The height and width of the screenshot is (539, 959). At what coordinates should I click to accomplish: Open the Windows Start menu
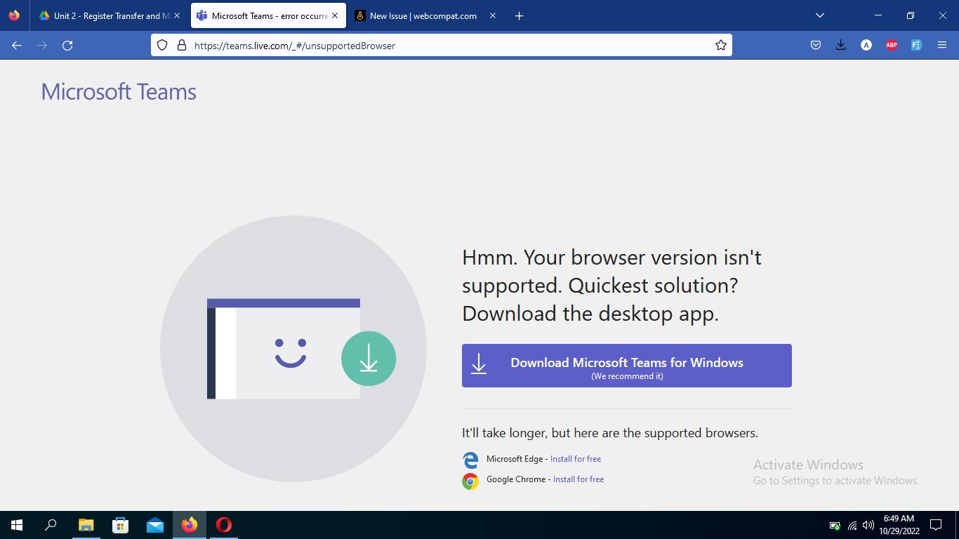pyautogui.click(x=17, y=525)
